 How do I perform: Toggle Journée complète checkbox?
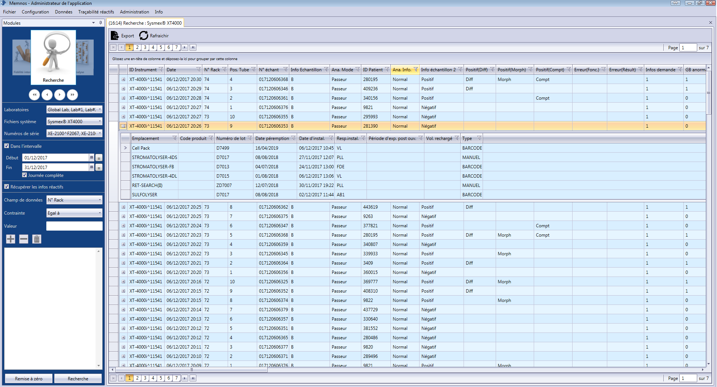click(24, 175)
